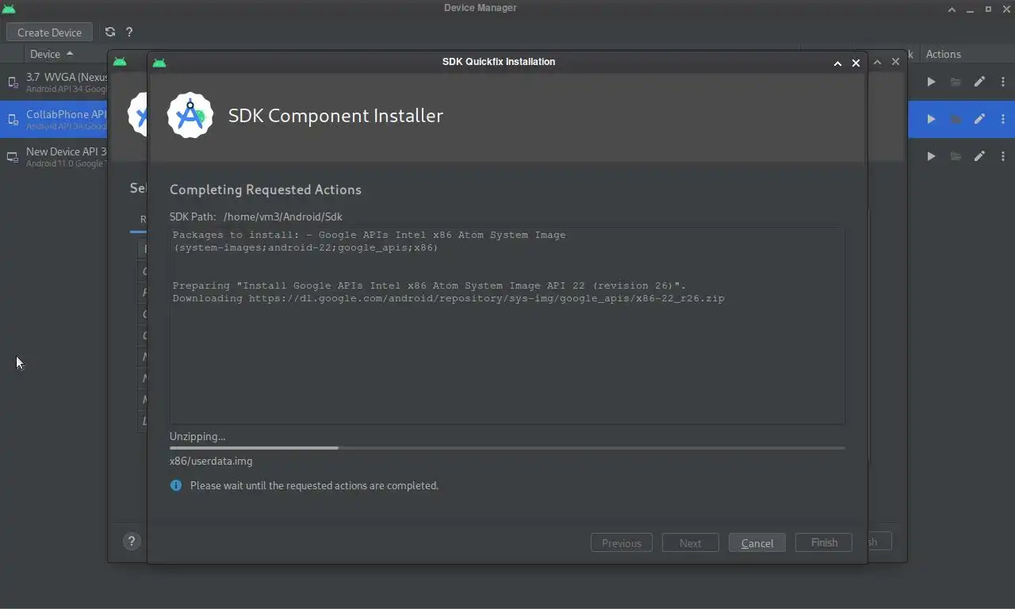The width and height of the screenshot is (1015, 609).
Task: Edit the 3.7 WVGA device with pencil icon
Action: 979,82
